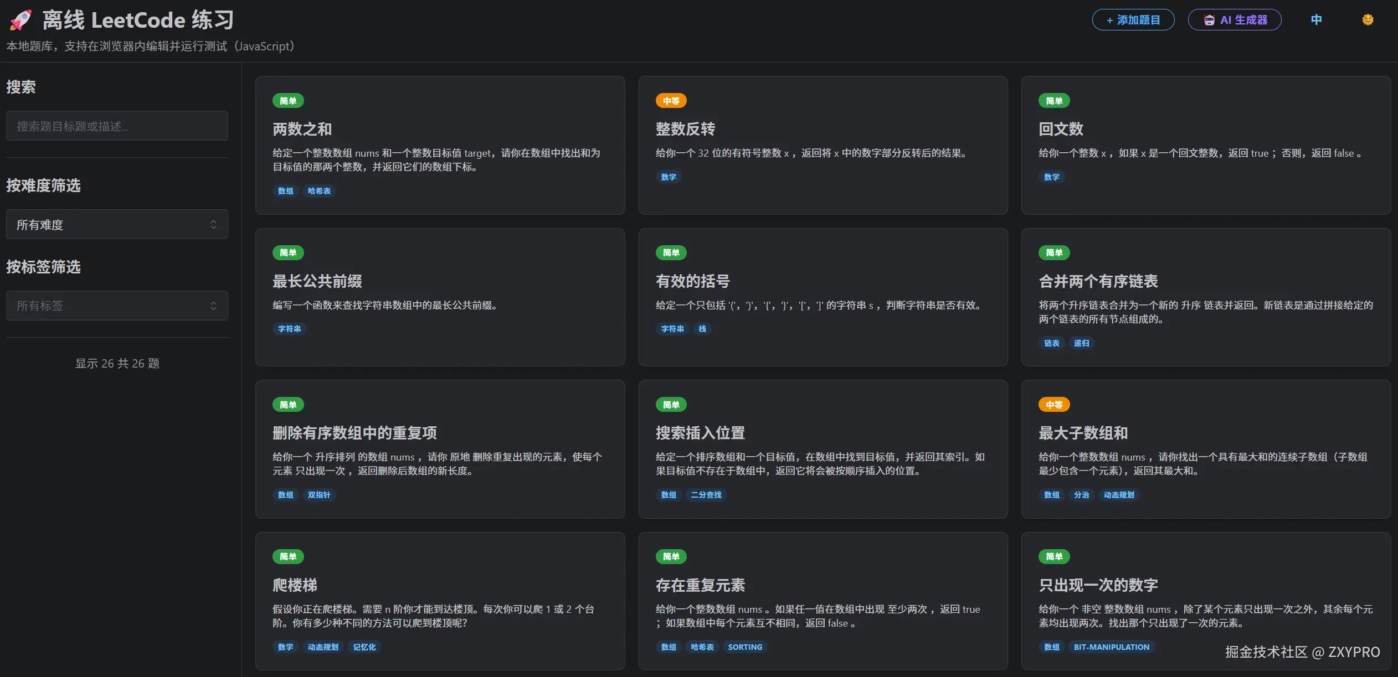Click the smiley emoji avatar top right

1367,19
